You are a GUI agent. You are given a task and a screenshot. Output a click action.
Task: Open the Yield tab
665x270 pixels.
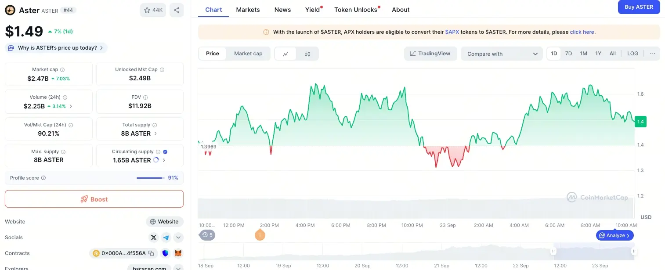pos(313,10)
